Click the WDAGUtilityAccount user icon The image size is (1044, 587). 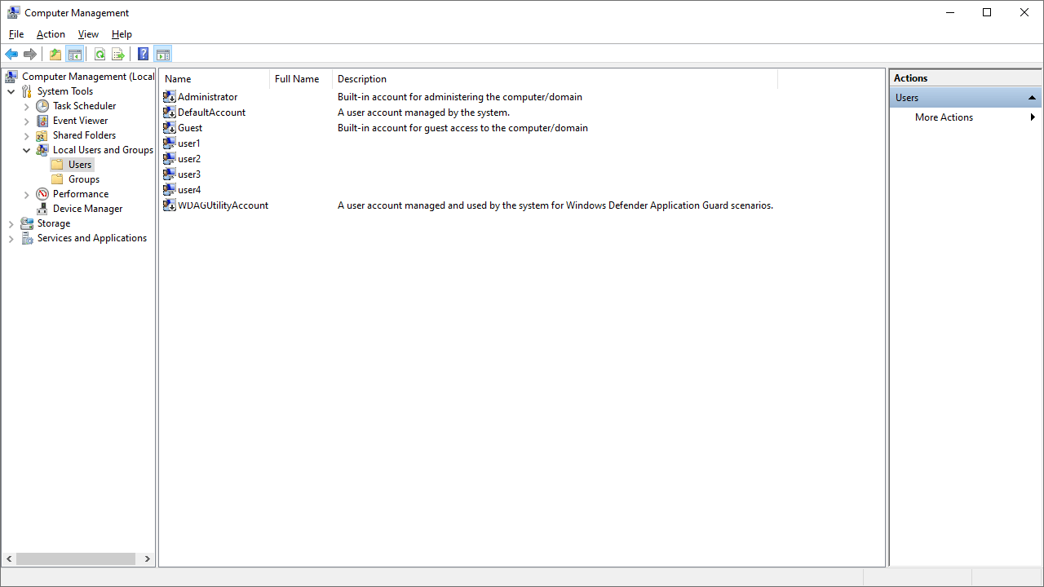point(170,205)
